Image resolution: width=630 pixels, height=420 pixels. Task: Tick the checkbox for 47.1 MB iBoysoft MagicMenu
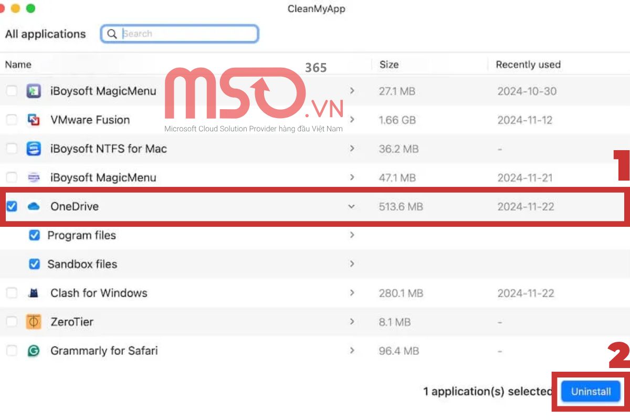point(12,178)
